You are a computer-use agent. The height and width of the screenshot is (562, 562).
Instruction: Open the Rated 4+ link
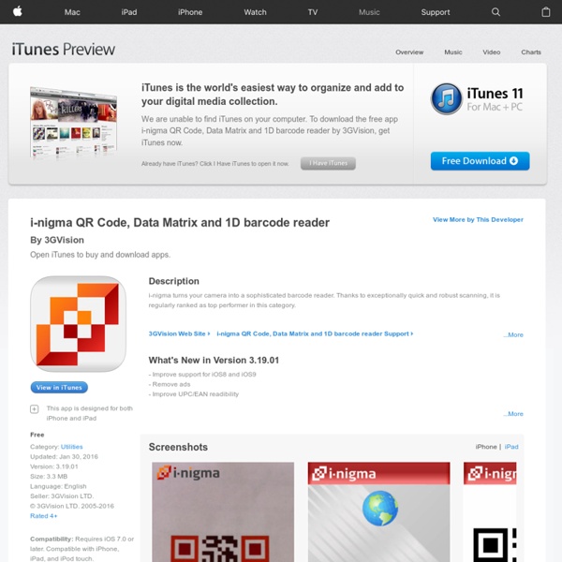[43, 516]
